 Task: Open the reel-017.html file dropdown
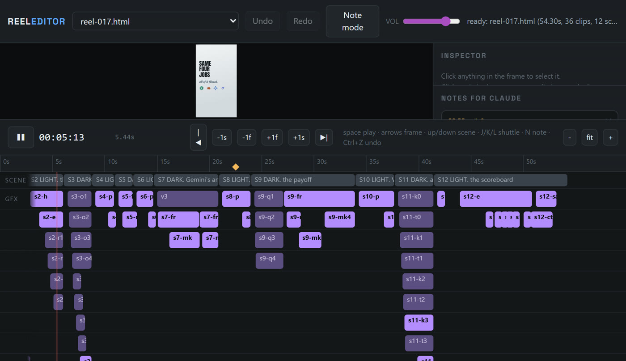[156, 21]
